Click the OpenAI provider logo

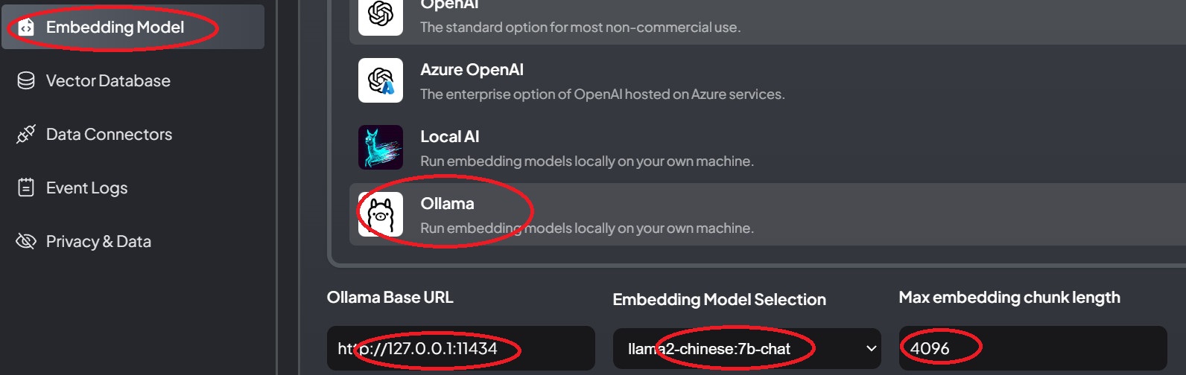coord(381,15)
